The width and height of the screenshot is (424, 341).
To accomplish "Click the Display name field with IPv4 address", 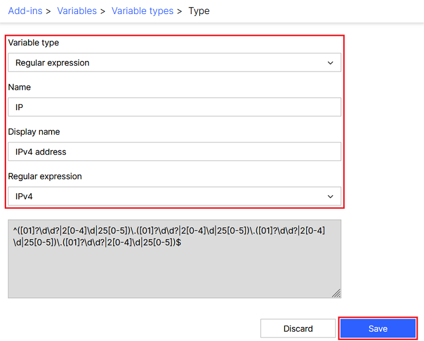I will pos(174,152).
